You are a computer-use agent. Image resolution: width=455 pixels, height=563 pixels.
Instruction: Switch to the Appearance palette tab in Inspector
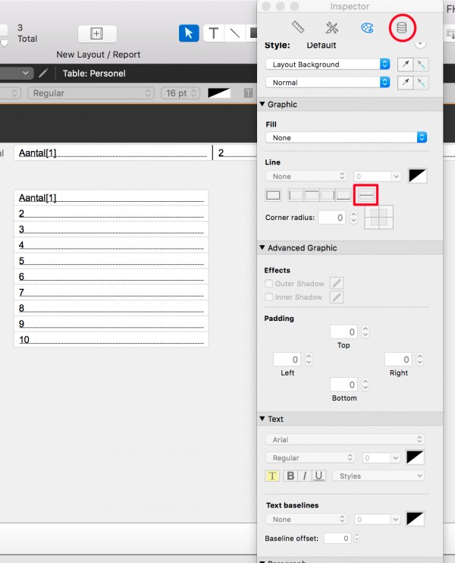coord(367,27)
